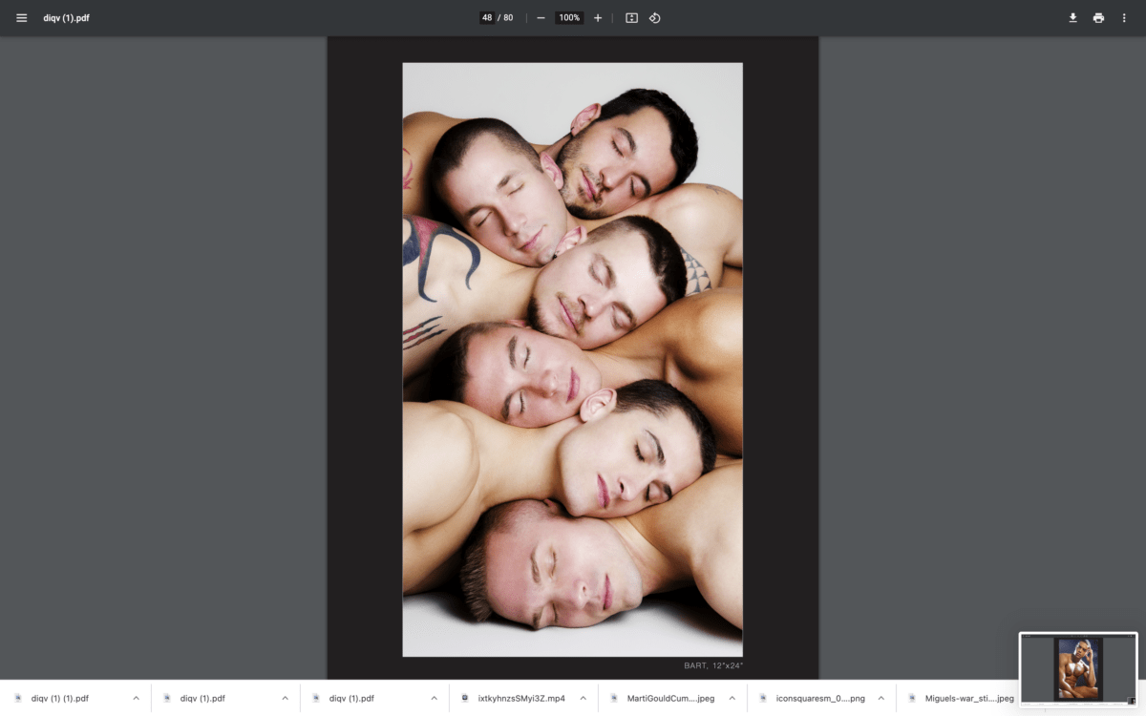This screenshot has height=716, width=1146.
Task: Click the ixtkyhnzsSMyi3Z.mp4 file icon
Action: click(465, 698)
